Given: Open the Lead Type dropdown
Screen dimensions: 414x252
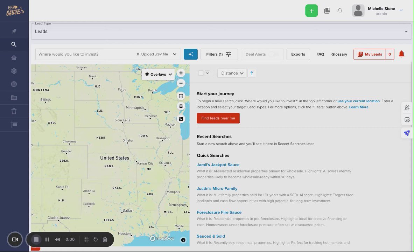Looking at the screenshot, I should tap(221, 31).
